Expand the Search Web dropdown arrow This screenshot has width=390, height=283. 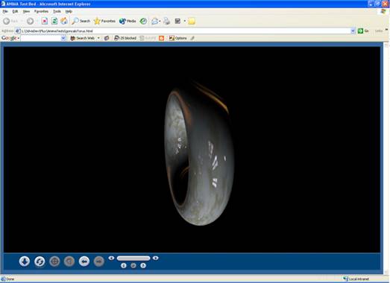tap(98, 38)
